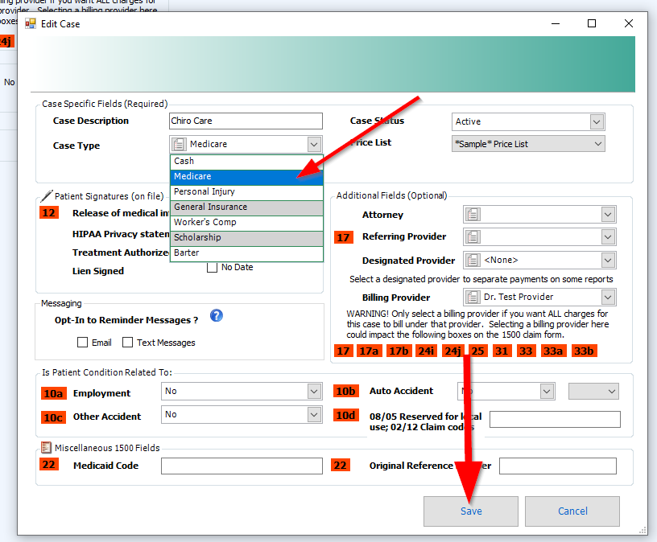Click the document icon in Billing Provider field
Image resolution: width=657 pixels, height=542 pixels.
coord(473,298)
